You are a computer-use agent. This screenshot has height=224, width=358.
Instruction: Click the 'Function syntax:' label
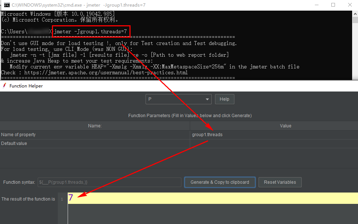[x=19, y=182]
